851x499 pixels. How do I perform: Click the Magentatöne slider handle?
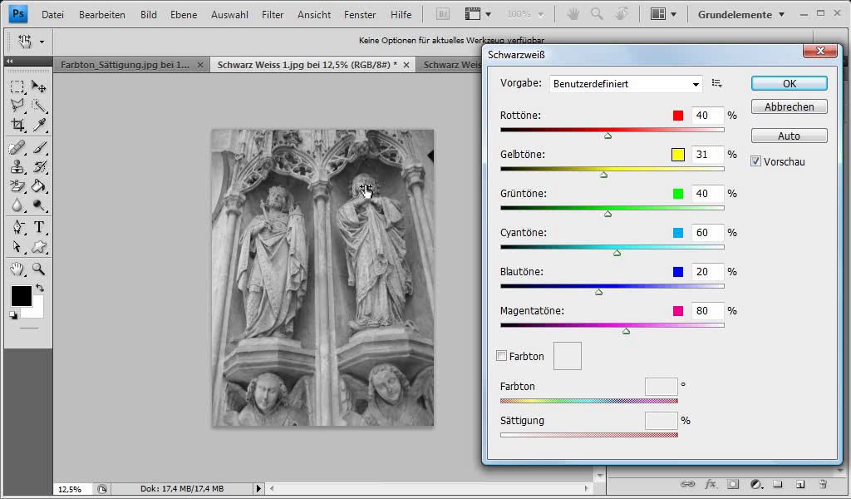pos(627,331)
